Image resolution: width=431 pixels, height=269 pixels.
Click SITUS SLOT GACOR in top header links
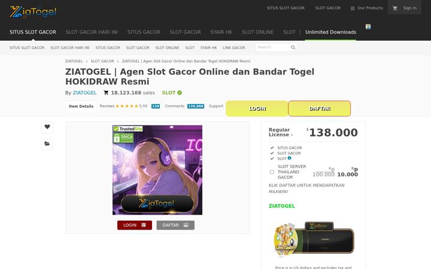coord(286,8)
